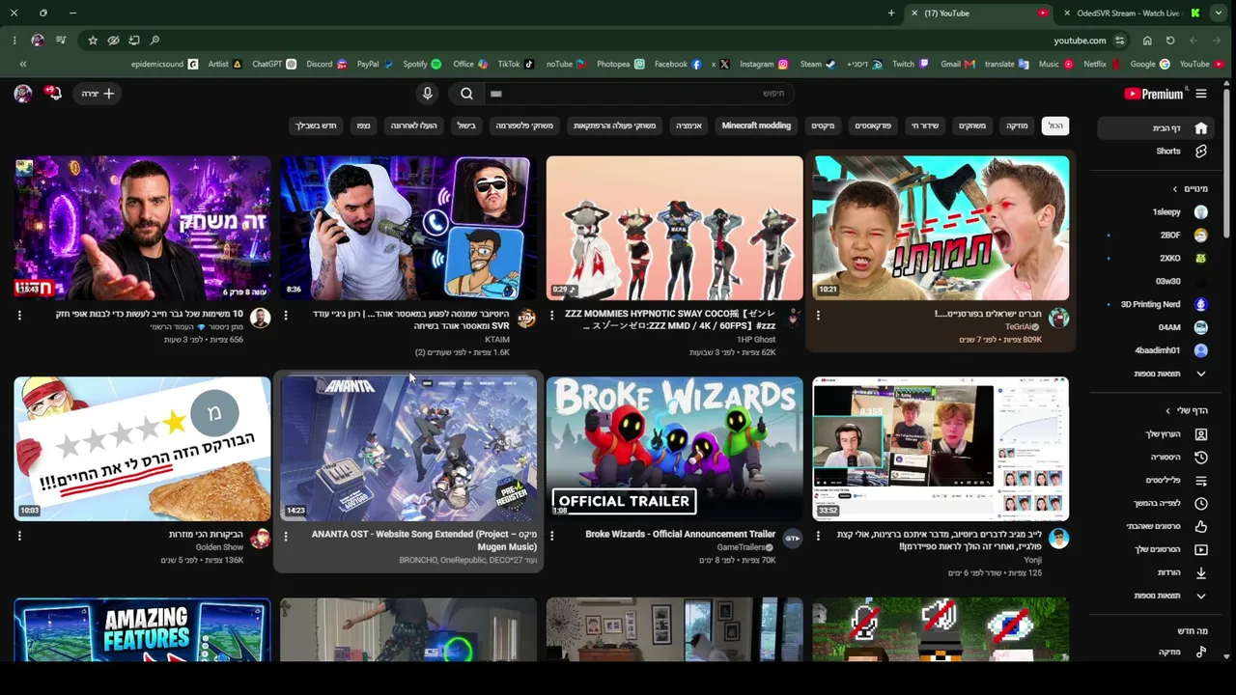This screenshot has height=695, width=1236.
Task: Open a new browser tab with plus
Action: tap(891, 14)
